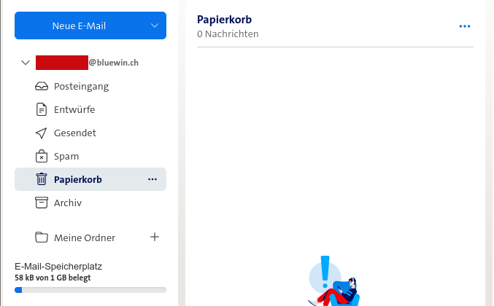Click the 0 Nachrichten count text
The width and height of the screenshot is (494, 306).
[x=228, y=34]
